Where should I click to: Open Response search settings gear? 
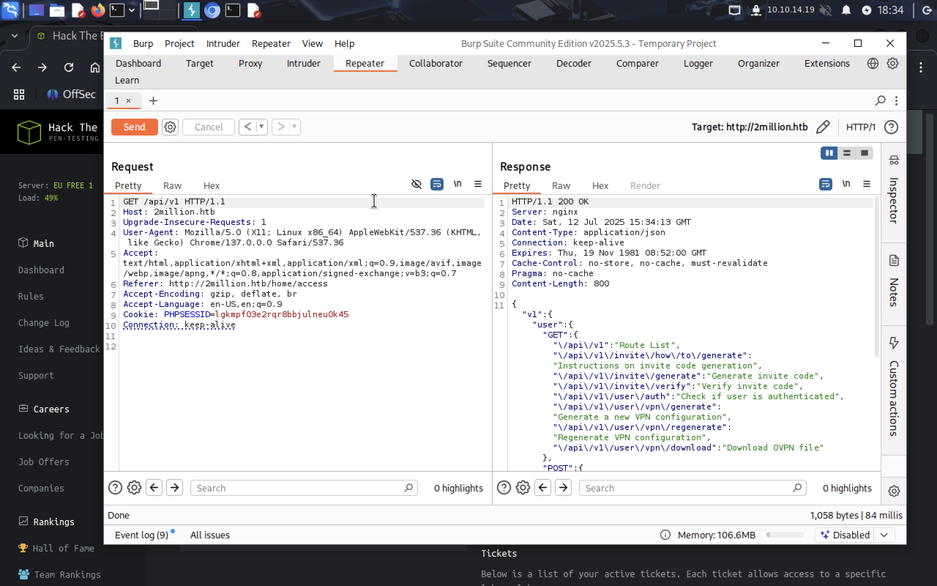[523, 487]
